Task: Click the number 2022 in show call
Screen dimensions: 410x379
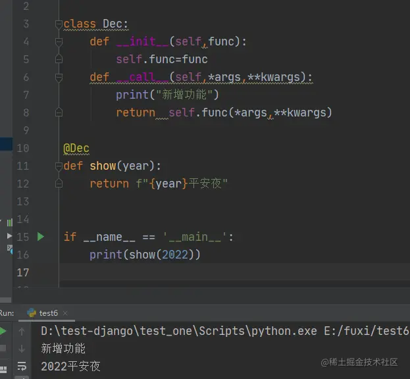Action: tap(175, 255)
